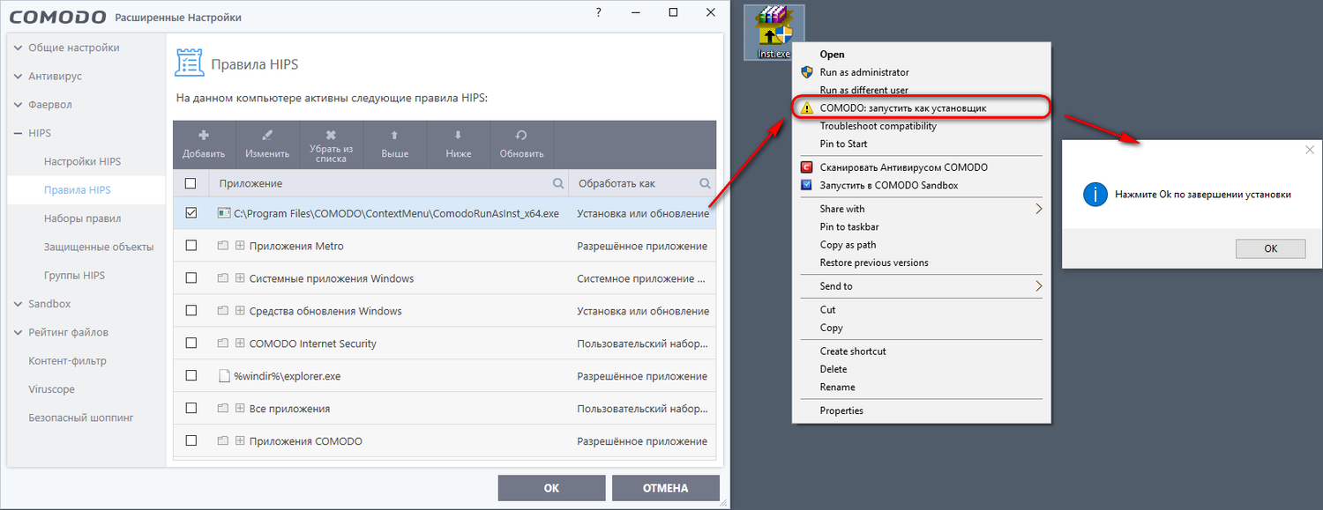This screenshot has height=510, width=1323.
Task: Open the Inst.exe desktop icon
Action: click(774, 32)
